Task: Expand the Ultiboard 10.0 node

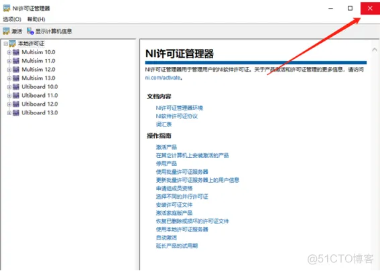Action: pyautogui.click(x=9, y=87)
